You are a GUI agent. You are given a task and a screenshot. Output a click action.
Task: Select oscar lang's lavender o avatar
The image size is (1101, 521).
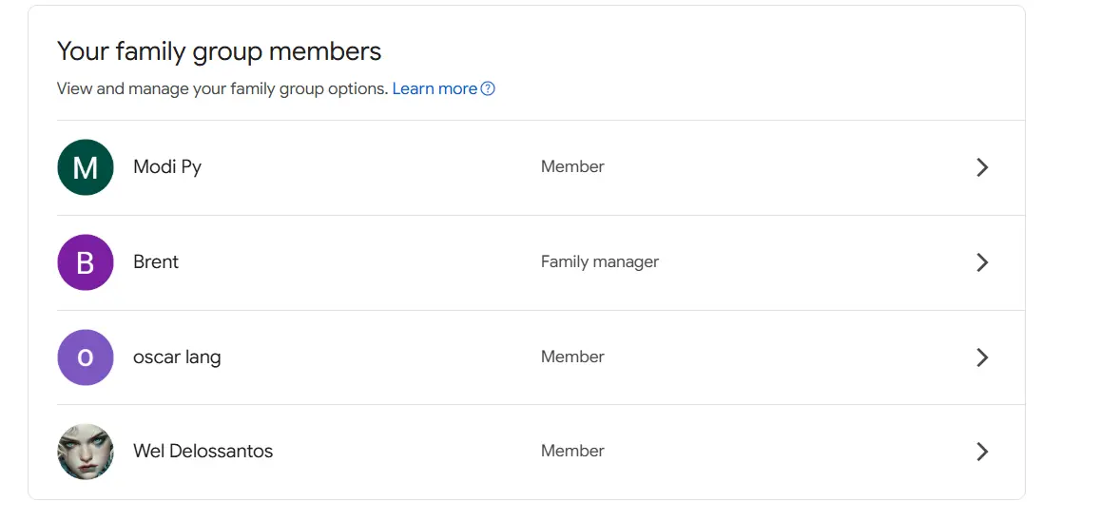[x=85, y=357]
